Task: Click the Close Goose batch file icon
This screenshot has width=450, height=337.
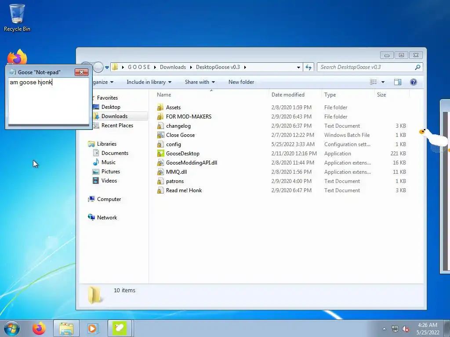Action: click(160, 135)
